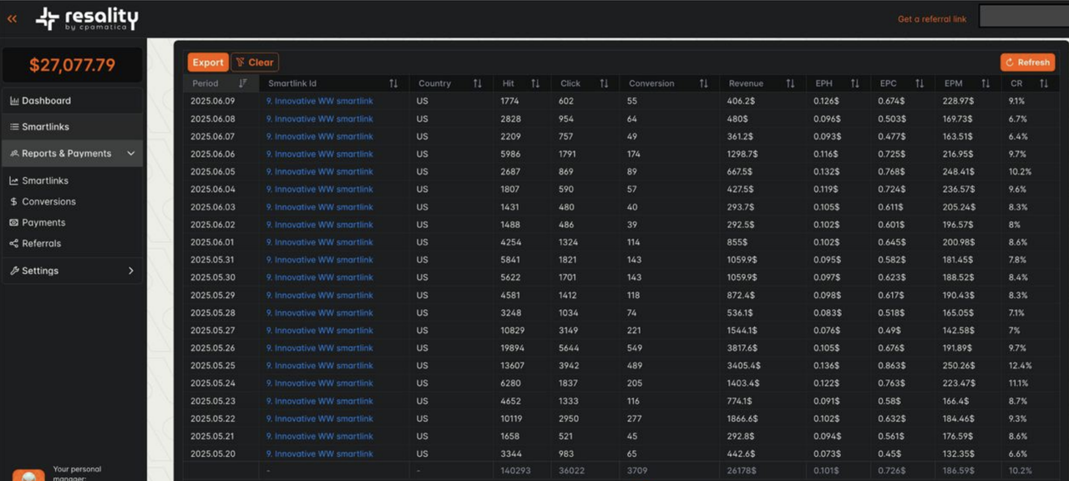
Task: Click the EPM value 250.26$
Action: pos(960,366)
